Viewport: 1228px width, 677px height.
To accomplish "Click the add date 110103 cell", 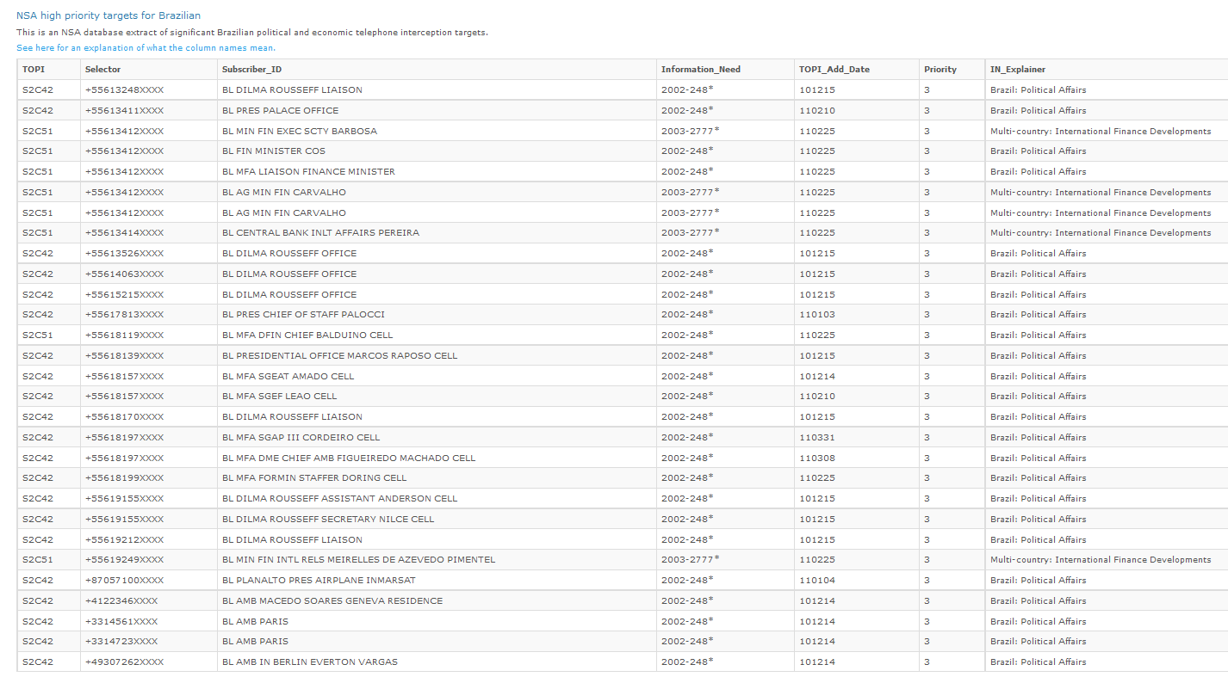I will (x=856, y=315).
